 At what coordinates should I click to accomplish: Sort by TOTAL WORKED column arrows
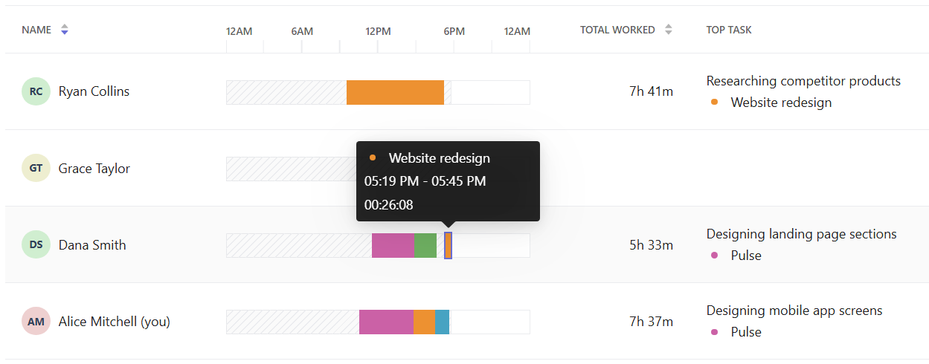pyautogui.click(x=669, y=30)
